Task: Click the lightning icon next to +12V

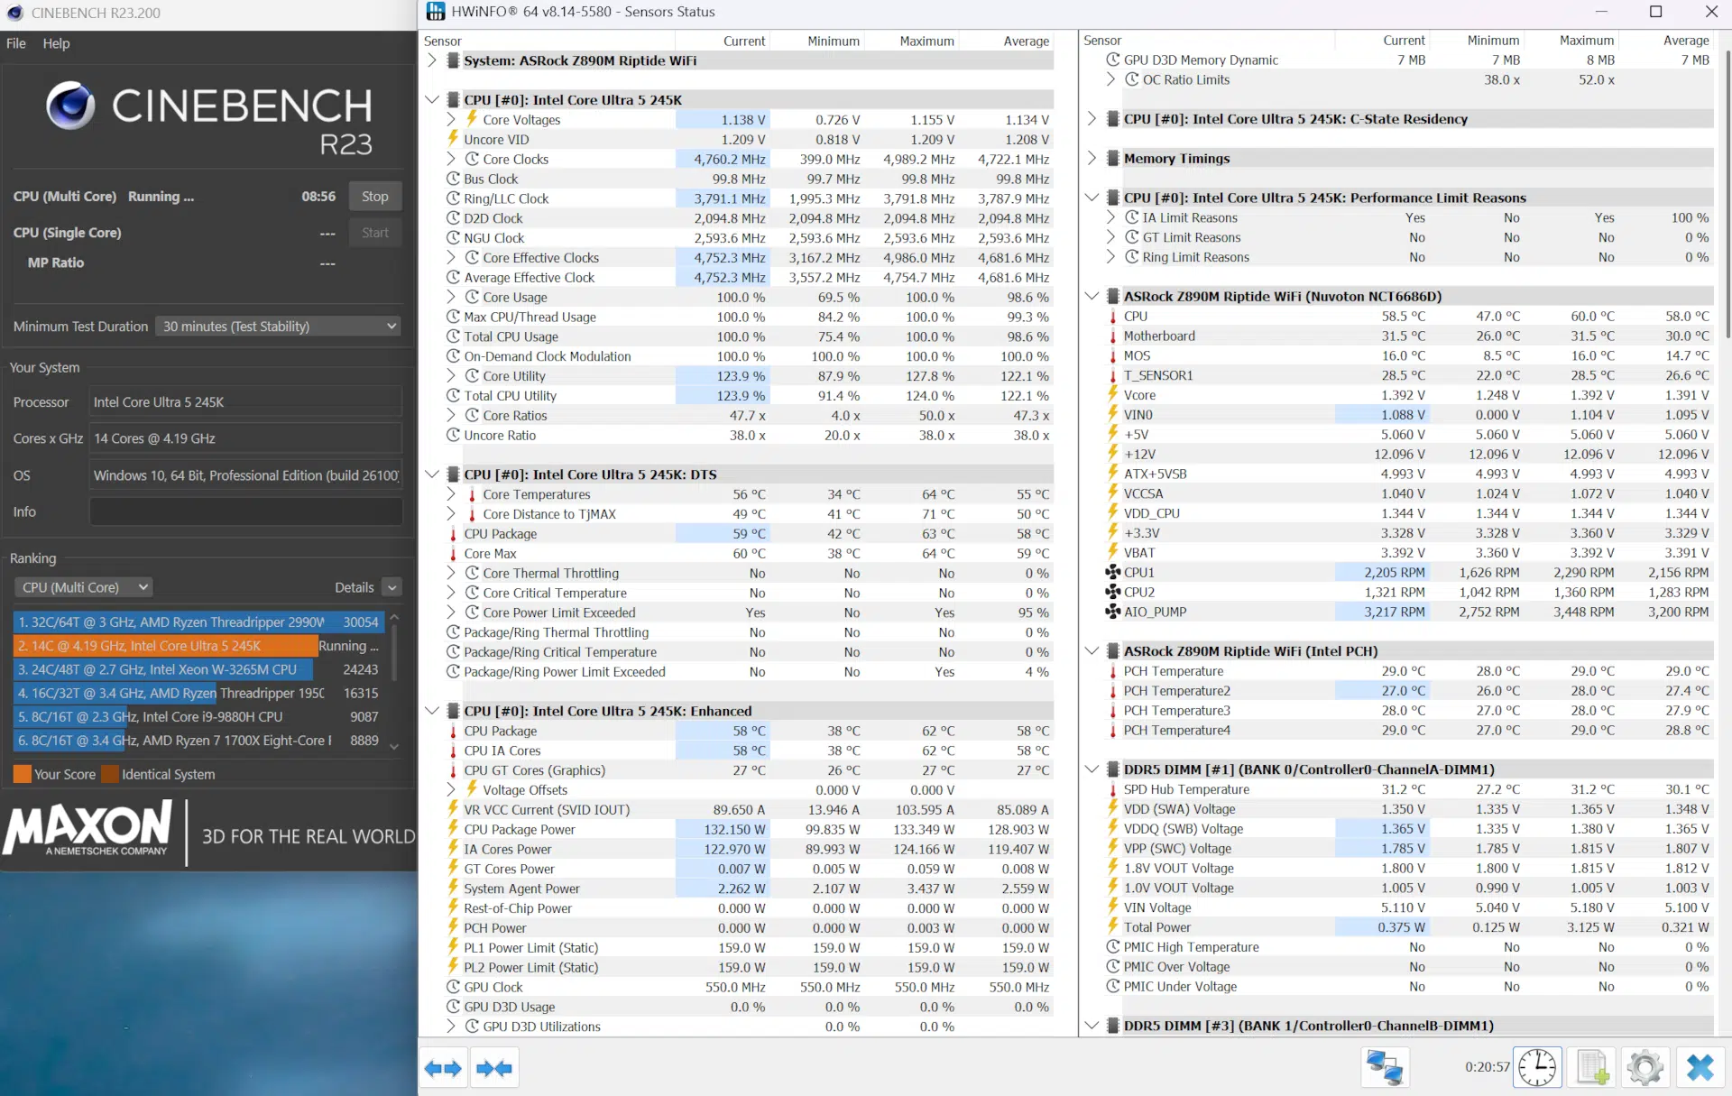Action: (1113, 454)
